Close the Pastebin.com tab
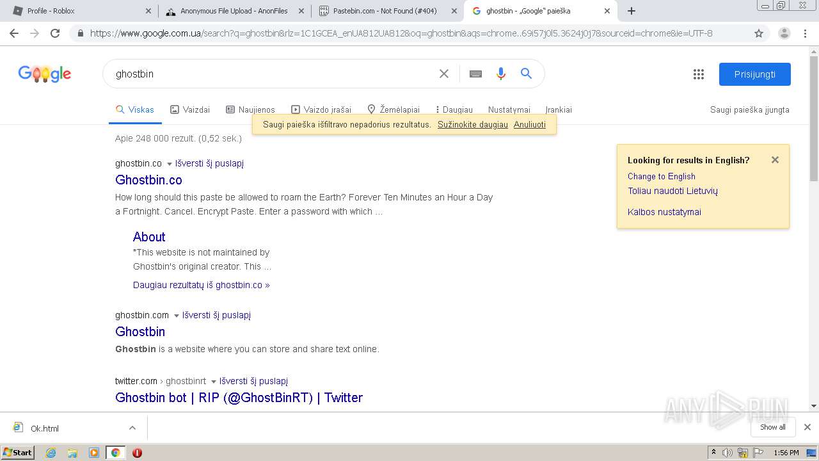The image size is (819, 461). coord(454,11)
